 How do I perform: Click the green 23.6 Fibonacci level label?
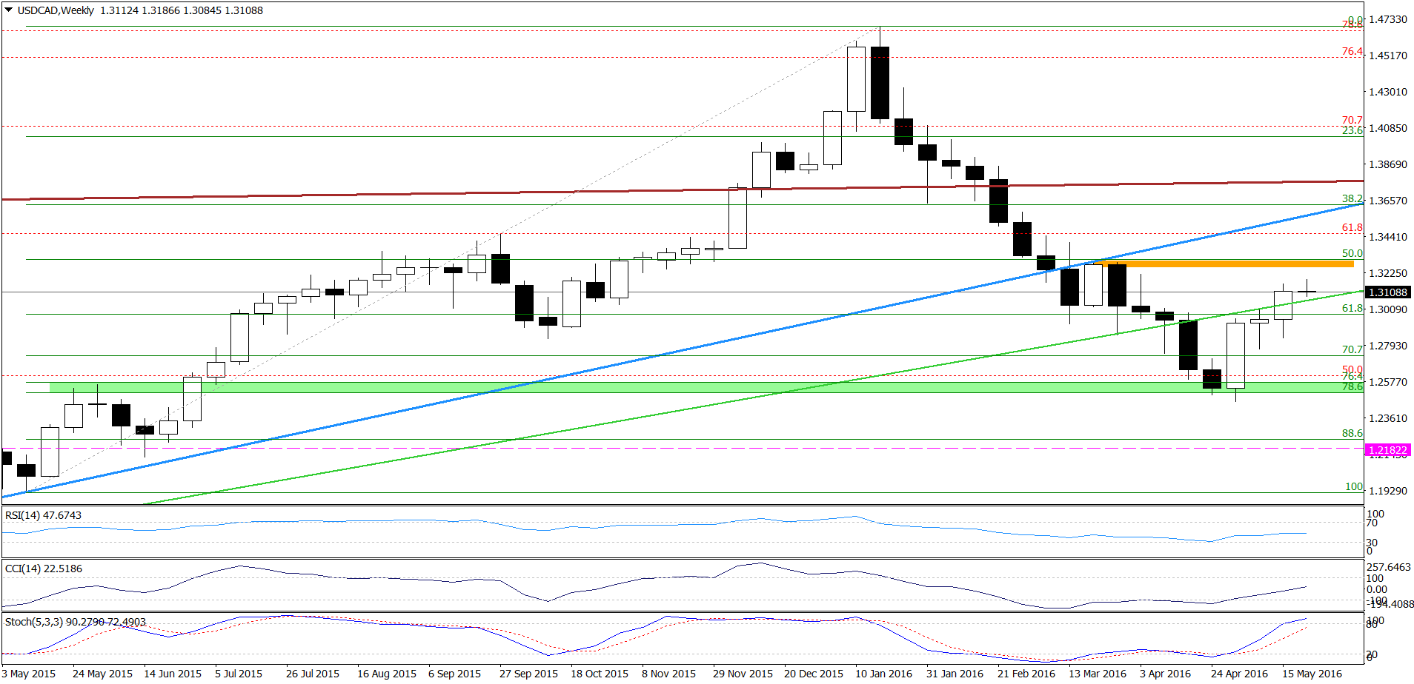point(1352,130)
